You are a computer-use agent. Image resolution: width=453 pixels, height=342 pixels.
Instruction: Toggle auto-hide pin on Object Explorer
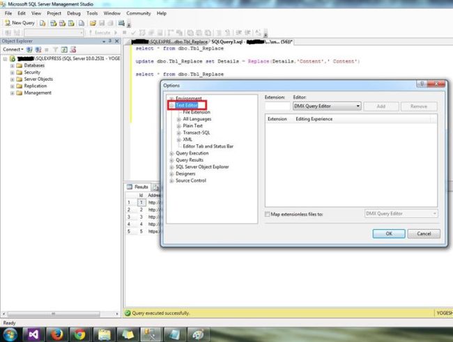pos(110,41)
